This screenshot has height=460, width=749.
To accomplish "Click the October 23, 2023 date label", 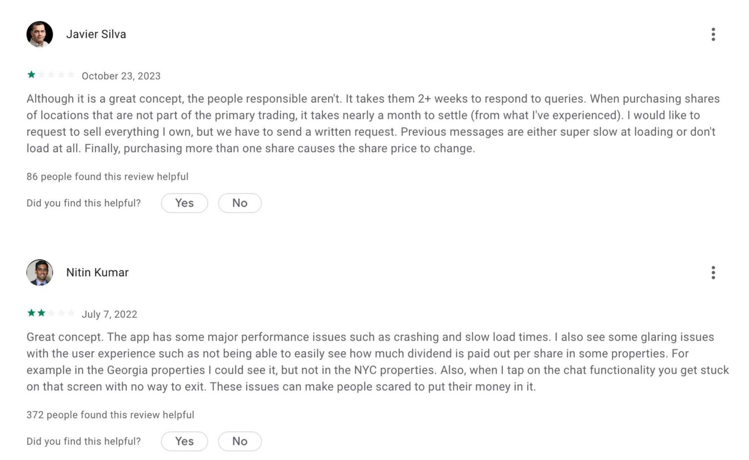I will (x=121, y=76).
